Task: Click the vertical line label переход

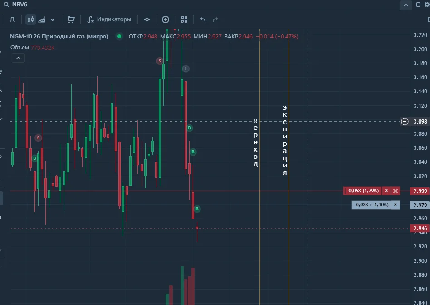Action: click(x=255, y=143)
